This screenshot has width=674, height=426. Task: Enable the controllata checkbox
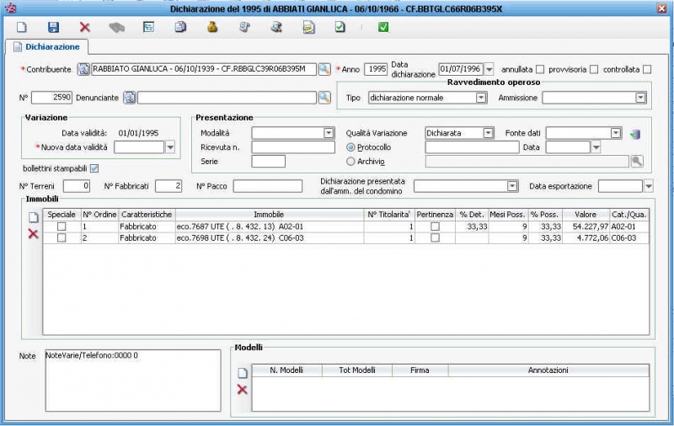(x=647, y=69)
